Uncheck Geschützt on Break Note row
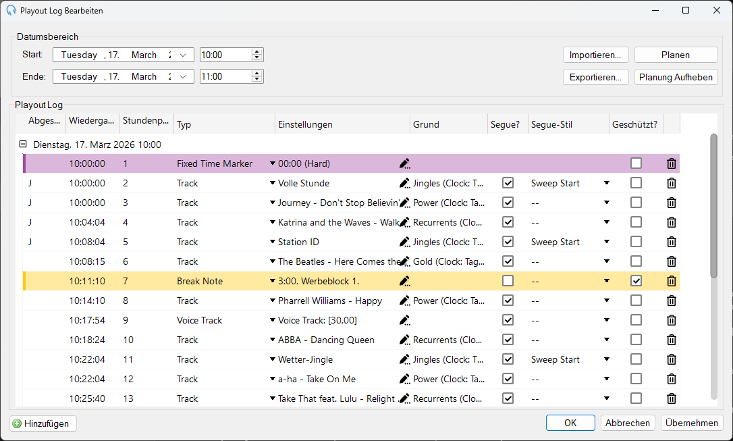 click(636, 280)
